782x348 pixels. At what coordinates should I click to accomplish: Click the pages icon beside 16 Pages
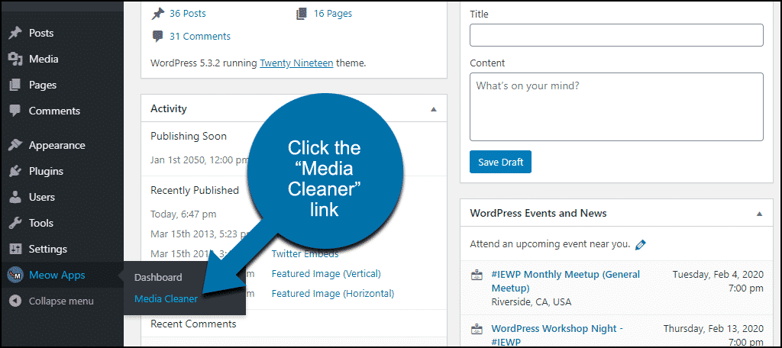301,14
